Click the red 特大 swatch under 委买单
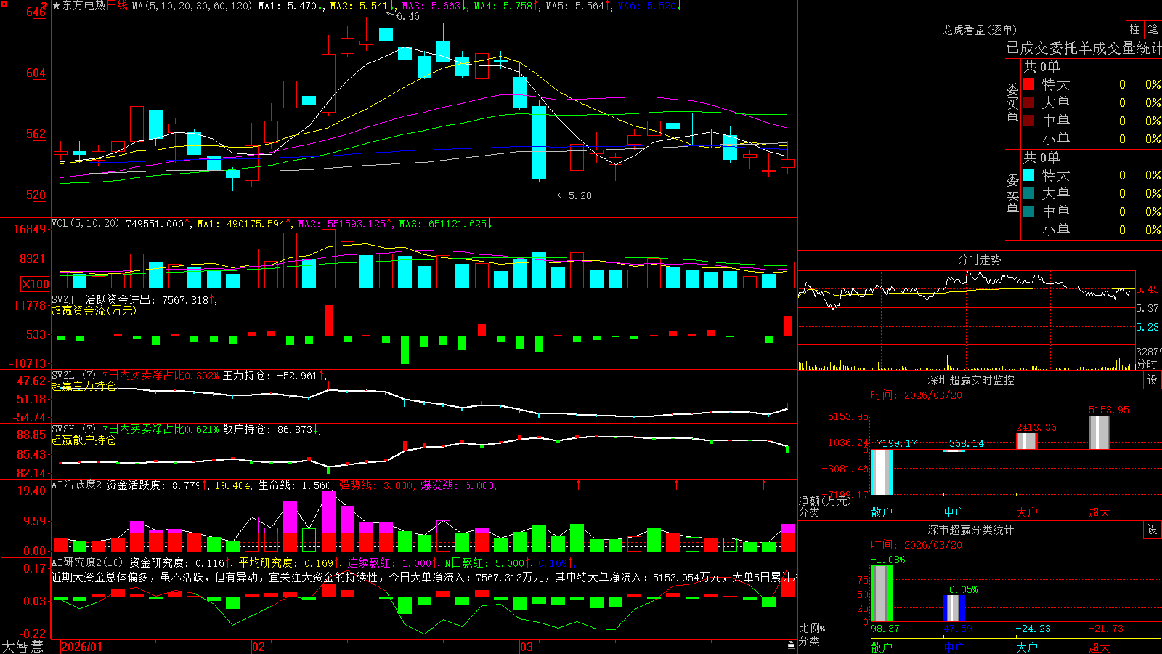Viewport: 1162px width, 654px height. [1028, 84]
